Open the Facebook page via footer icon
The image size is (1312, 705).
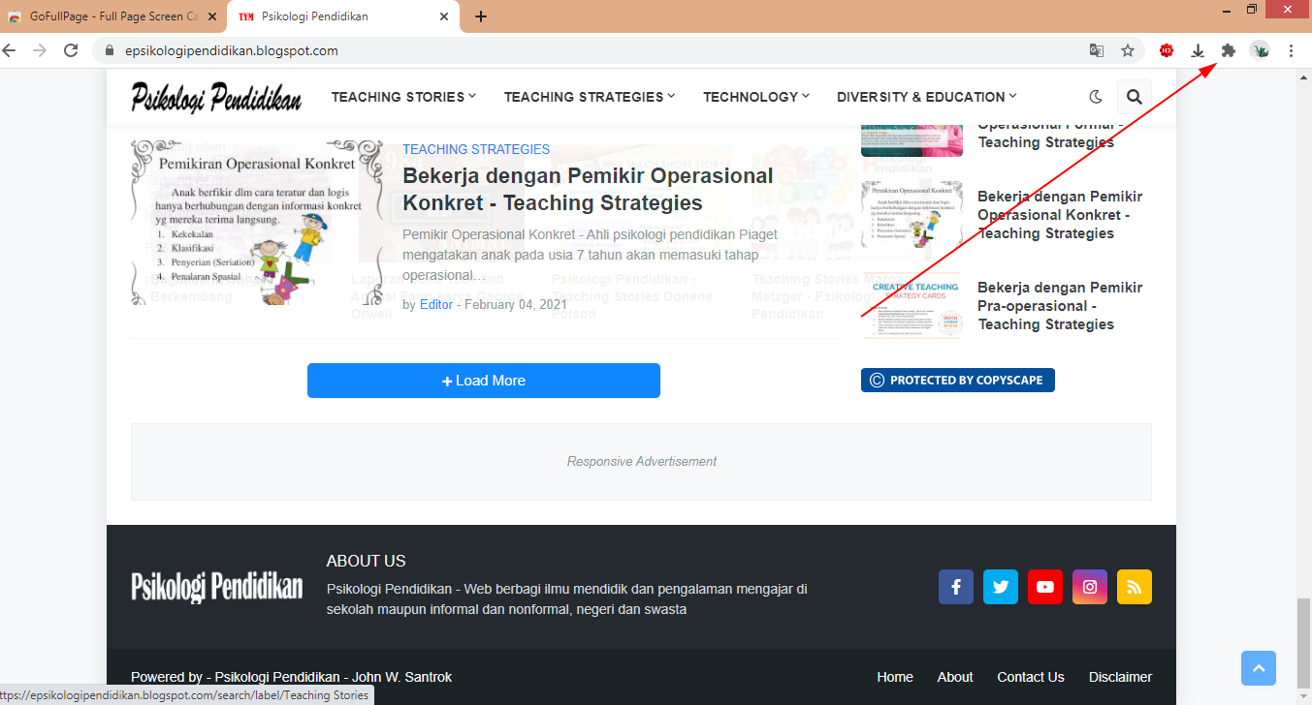pyautogui.click(x=956, y=586)
